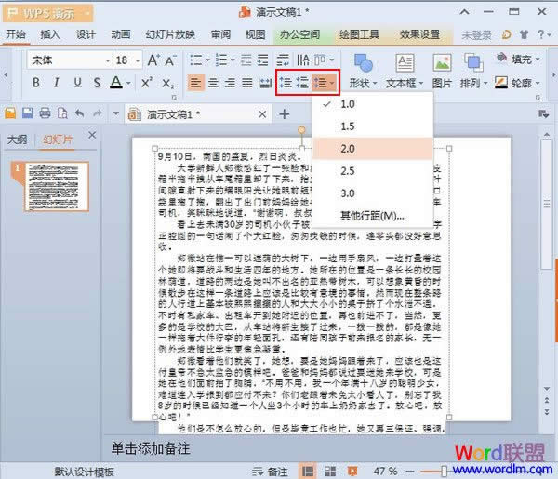This screenshot has width=558, height=479.
Task: Switch to normal view in status bar
Action: (x=308, y=472)
